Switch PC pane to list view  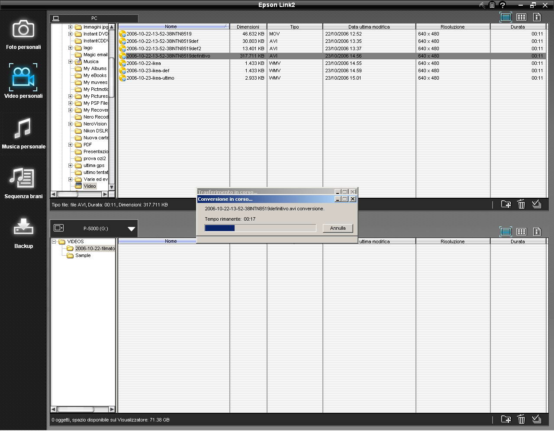[506, 17]
